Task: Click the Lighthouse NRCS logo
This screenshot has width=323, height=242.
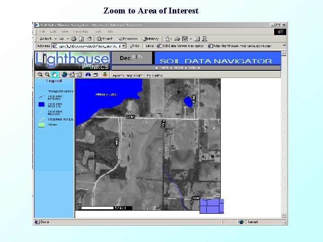Action: coord(72,60)
